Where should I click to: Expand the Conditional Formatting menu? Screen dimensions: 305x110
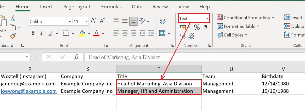[245, 17]
